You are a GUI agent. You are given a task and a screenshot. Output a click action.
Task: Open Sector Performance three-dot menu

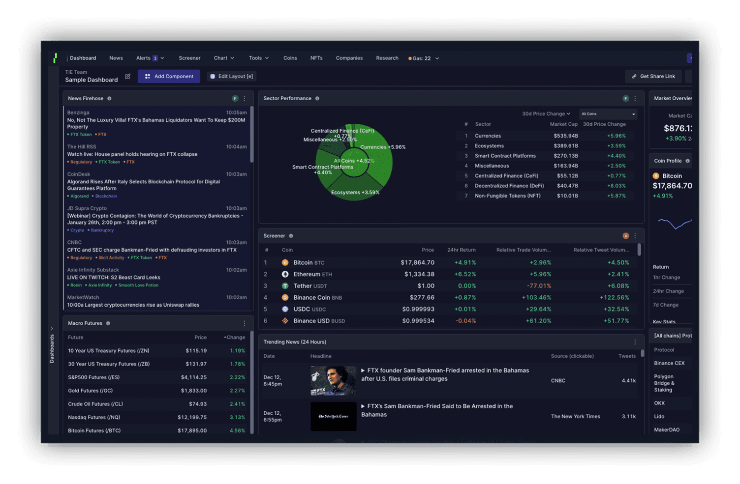click(x=635, y=98)
